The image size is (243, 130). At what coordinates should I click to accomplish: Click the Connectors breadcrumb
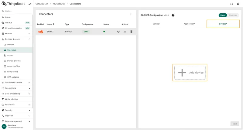(x=75, y=4)
